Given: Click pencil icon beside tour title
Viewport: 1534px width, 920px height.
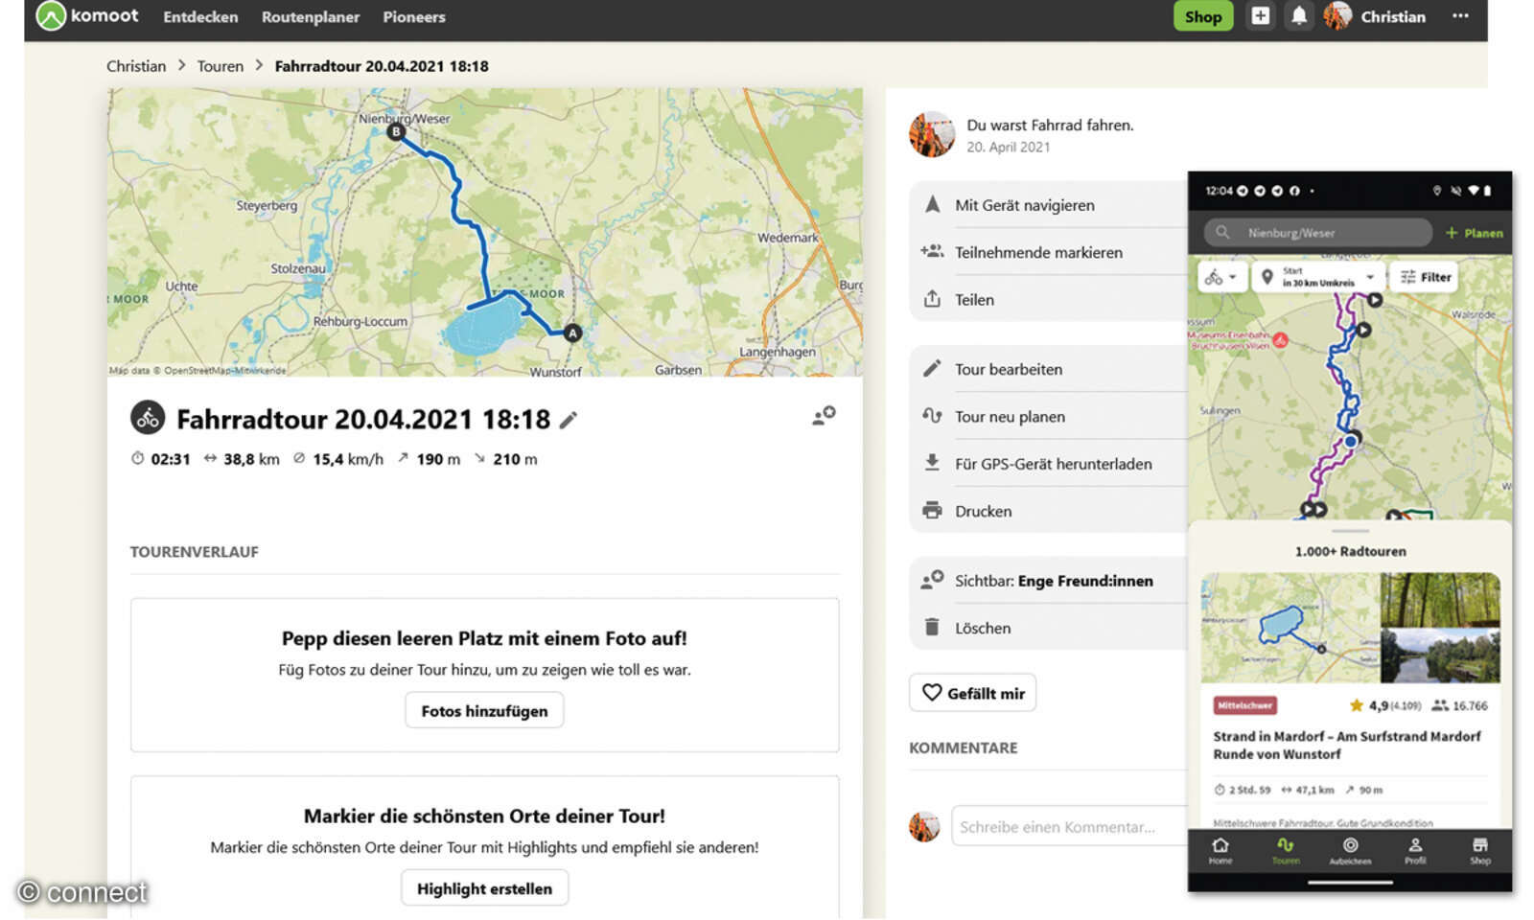Looking at the screenshot, I should [569, 420].
